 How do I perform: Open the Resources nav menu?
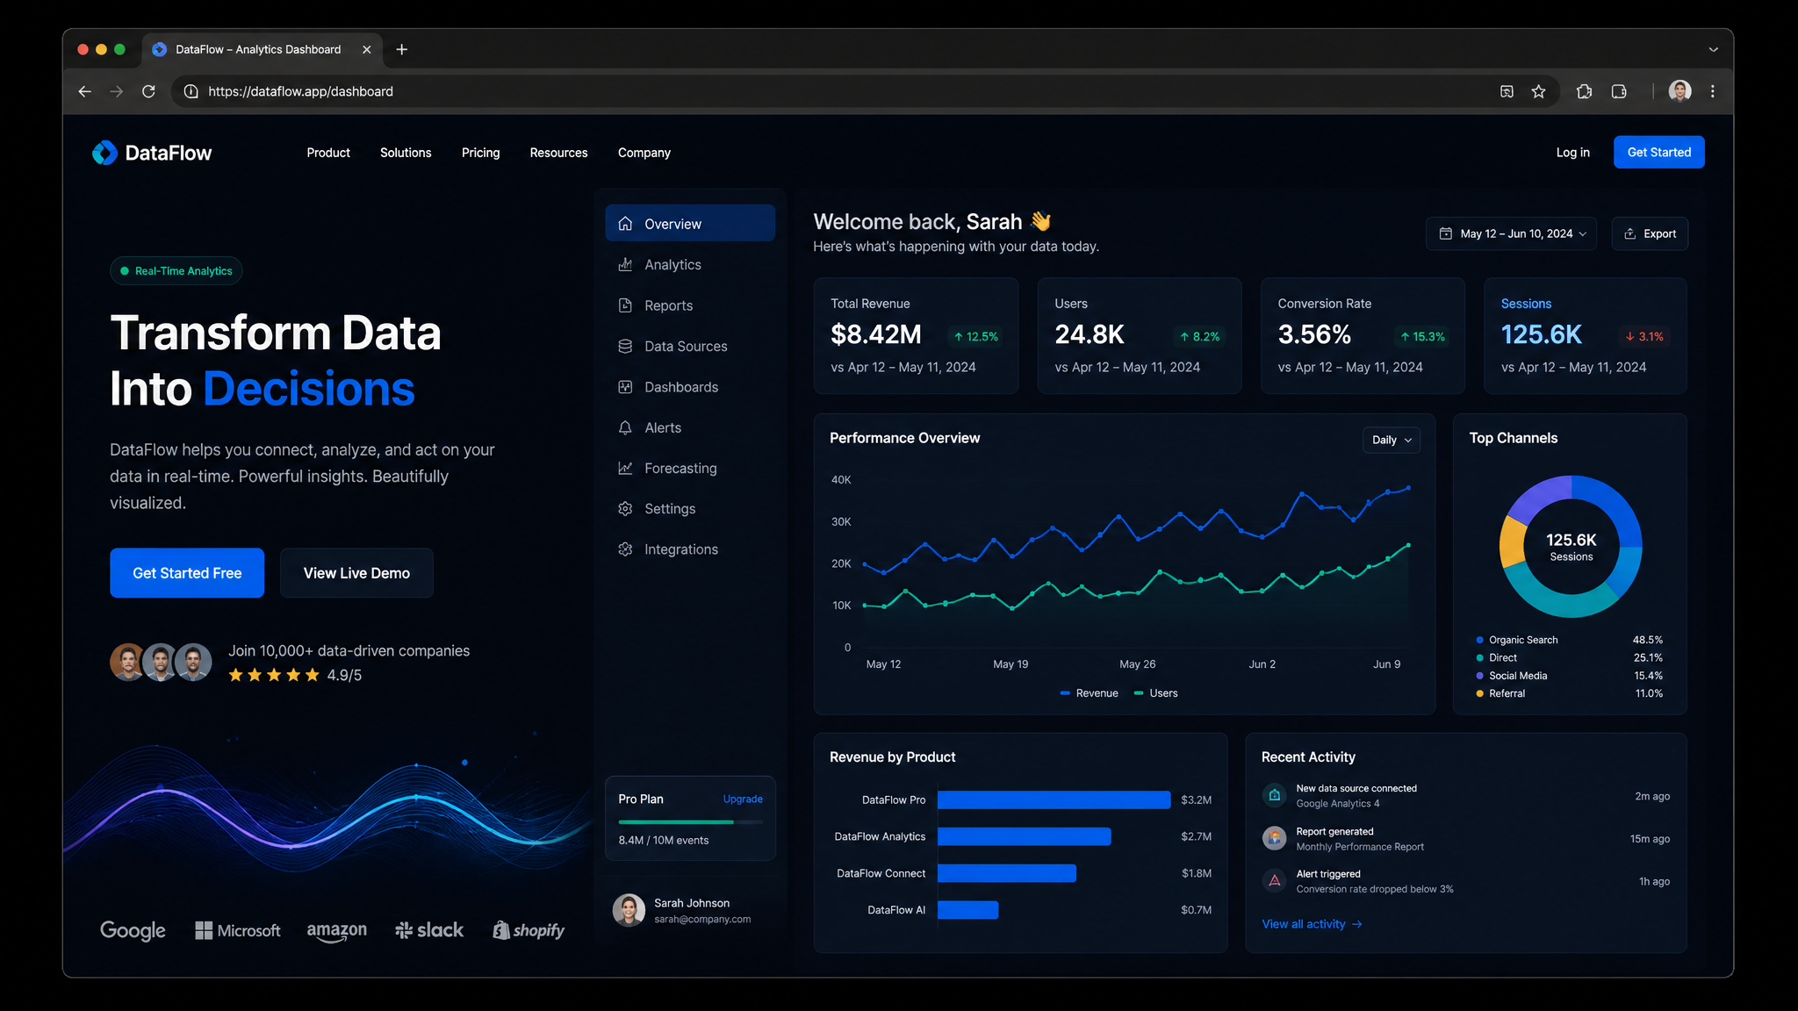558,153
